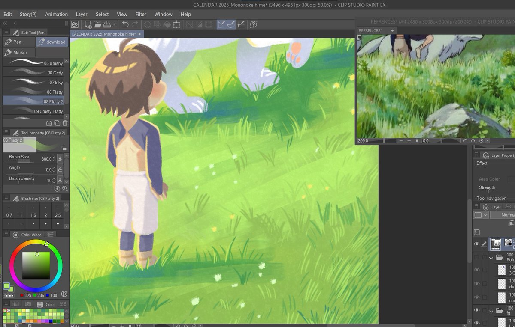Click the Brush Size value stepper
515x327 pixels.
(54, 159)
